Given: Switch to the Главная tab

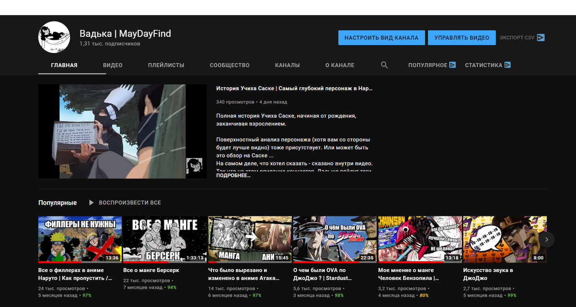Looking at the screenshot, I should click(x=64, y=65).
